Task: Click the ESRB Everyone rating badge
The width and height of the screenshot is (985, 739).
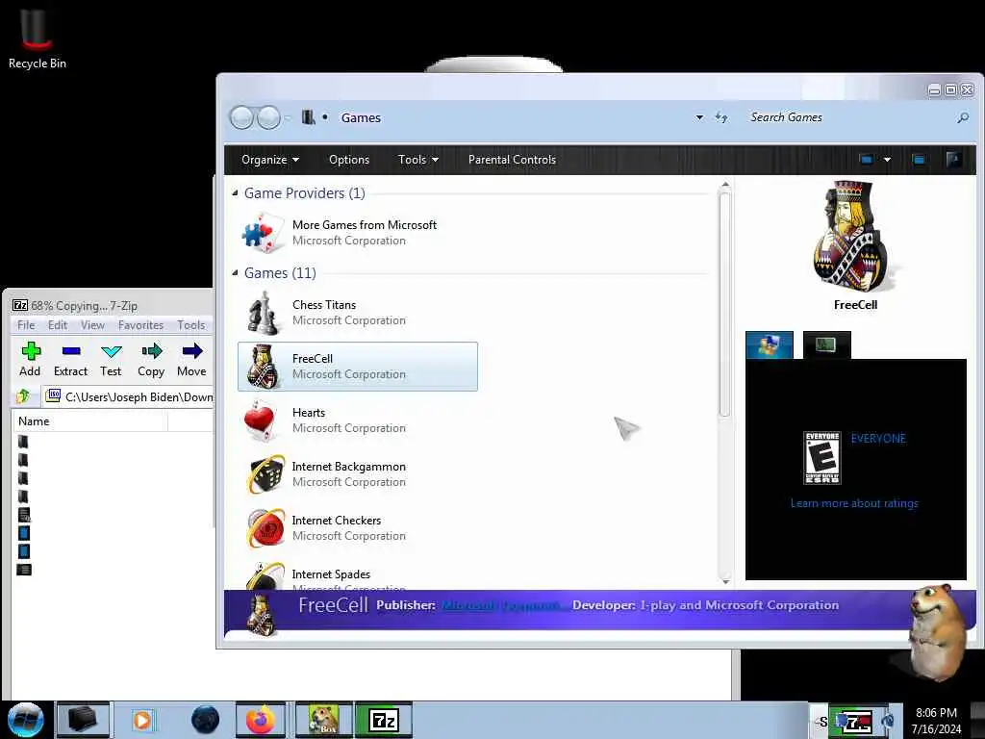Action: [821, 457]
